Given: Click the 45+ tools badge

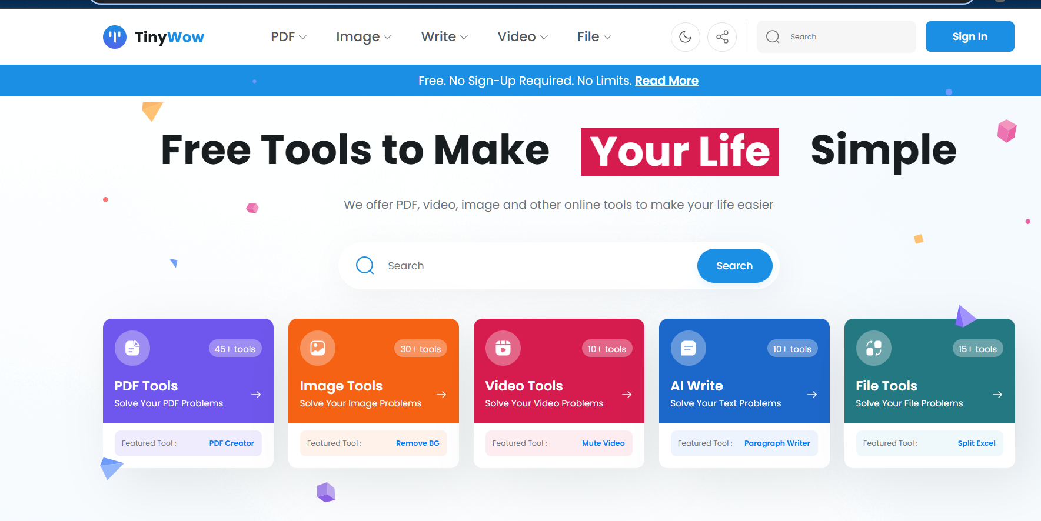Looking at the screenshot, I should tap(235, 349).
